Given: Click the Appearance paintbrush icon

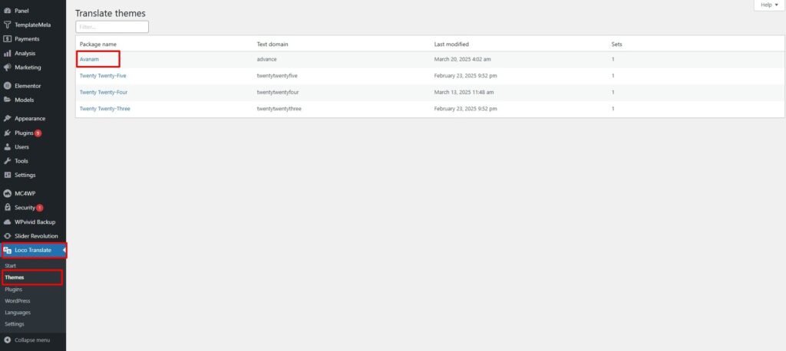Looking at the screenshot, I should 7,119.
